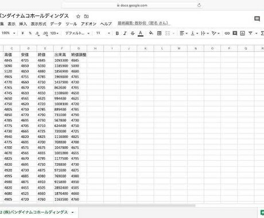This screenshot has height=218, width=264.
Task: Open the borders tool
Action: click(159, 33)
